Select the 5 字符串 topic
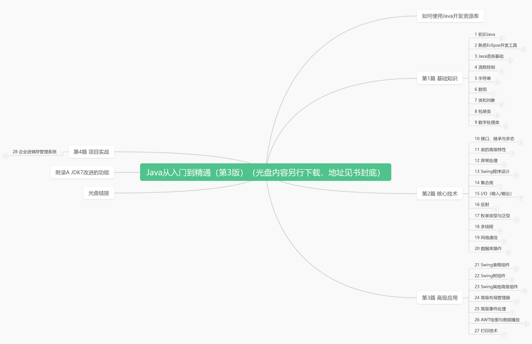The width and height of the screenshot is (532, 344). [482, 79]
